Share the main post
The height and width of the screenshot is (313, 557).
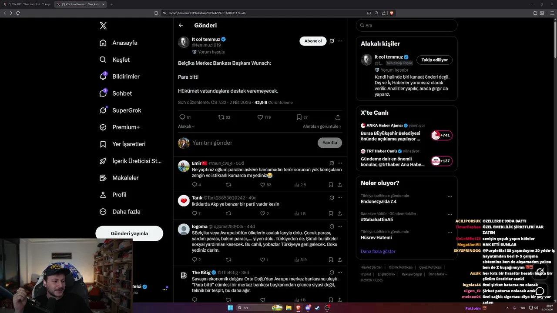click(338, 117)
